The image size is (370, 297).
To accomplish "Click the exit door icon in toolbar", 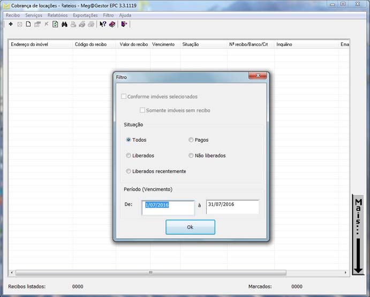I will [x=124, y=24].
